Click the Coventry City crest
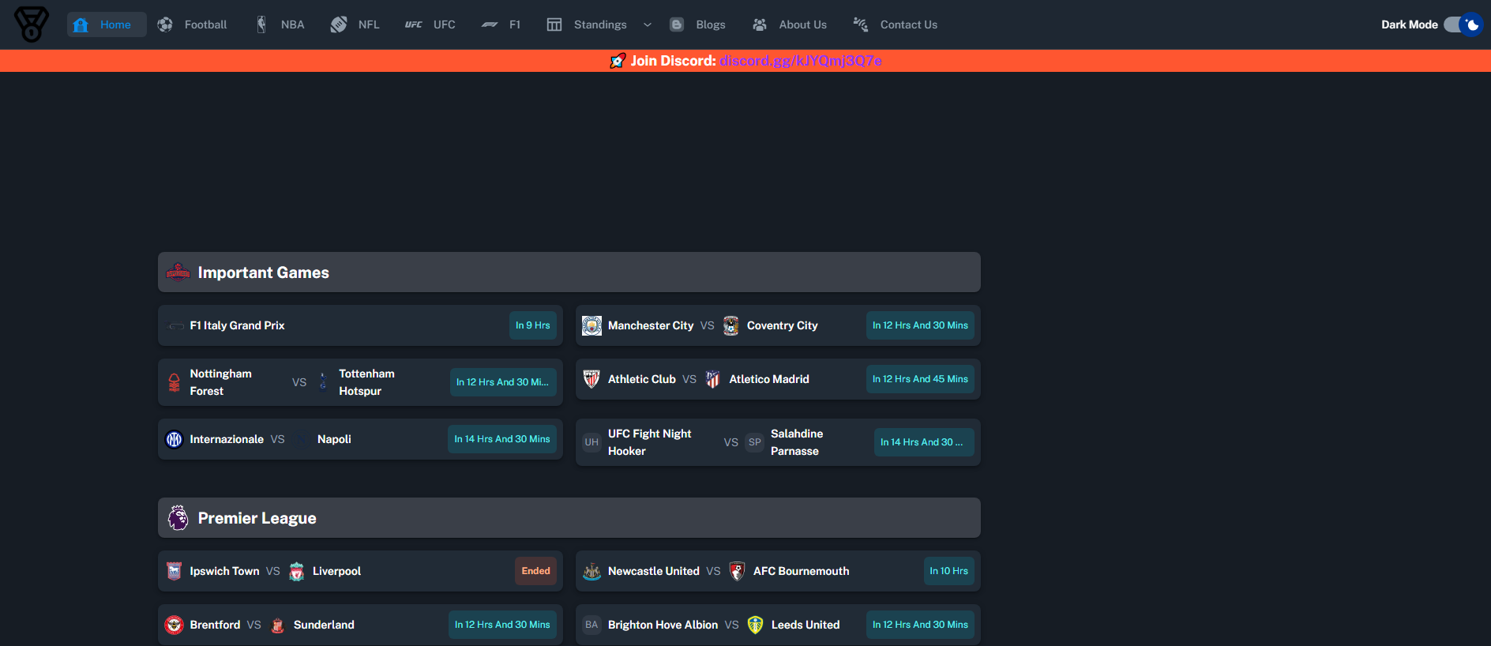 (731, 325)
